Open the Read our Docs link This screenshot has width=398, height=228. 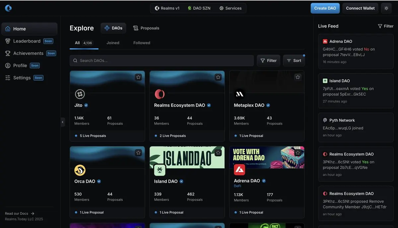point(20,214)
